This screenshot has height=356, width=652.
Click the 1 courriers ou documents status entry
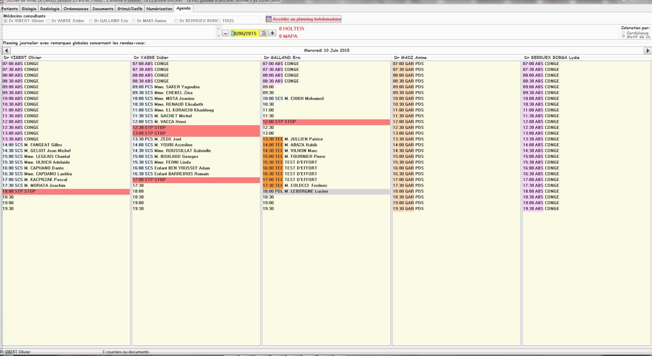(x=126, y=352)
